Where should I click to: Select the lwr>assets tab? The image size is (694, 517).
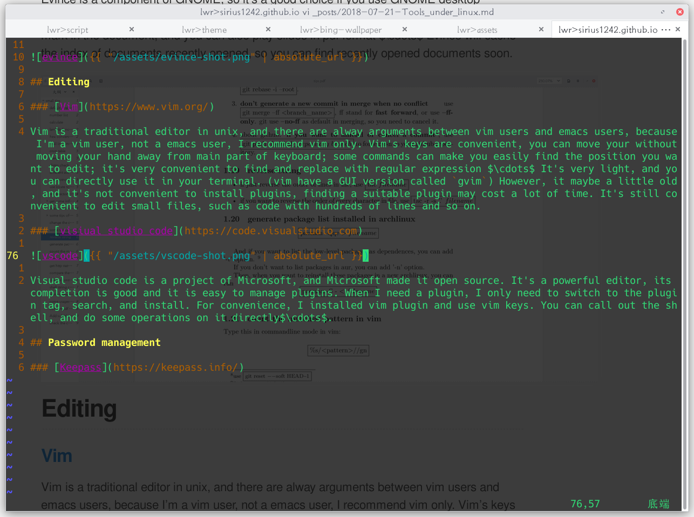[477, 30]
